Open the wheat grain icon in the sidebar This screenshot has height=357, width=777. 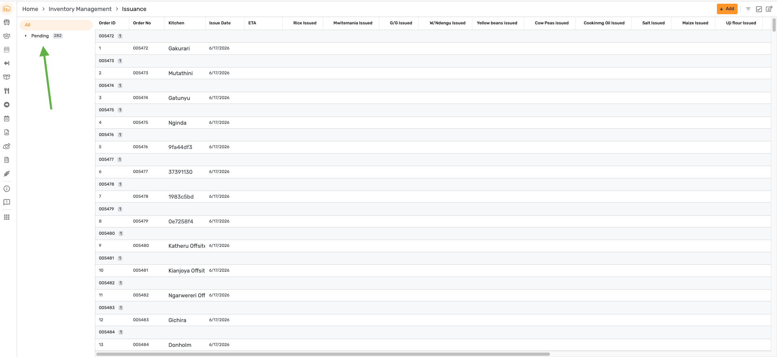[6, 174]
